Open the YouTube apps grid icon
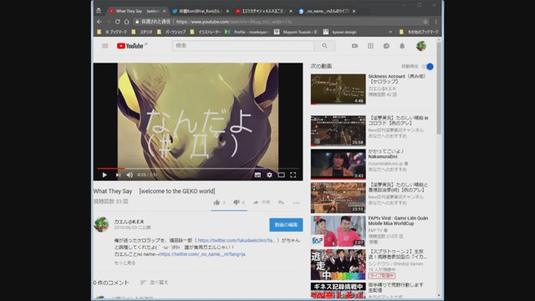Viewport: 535px width, 301px height. tap(370, 46)
